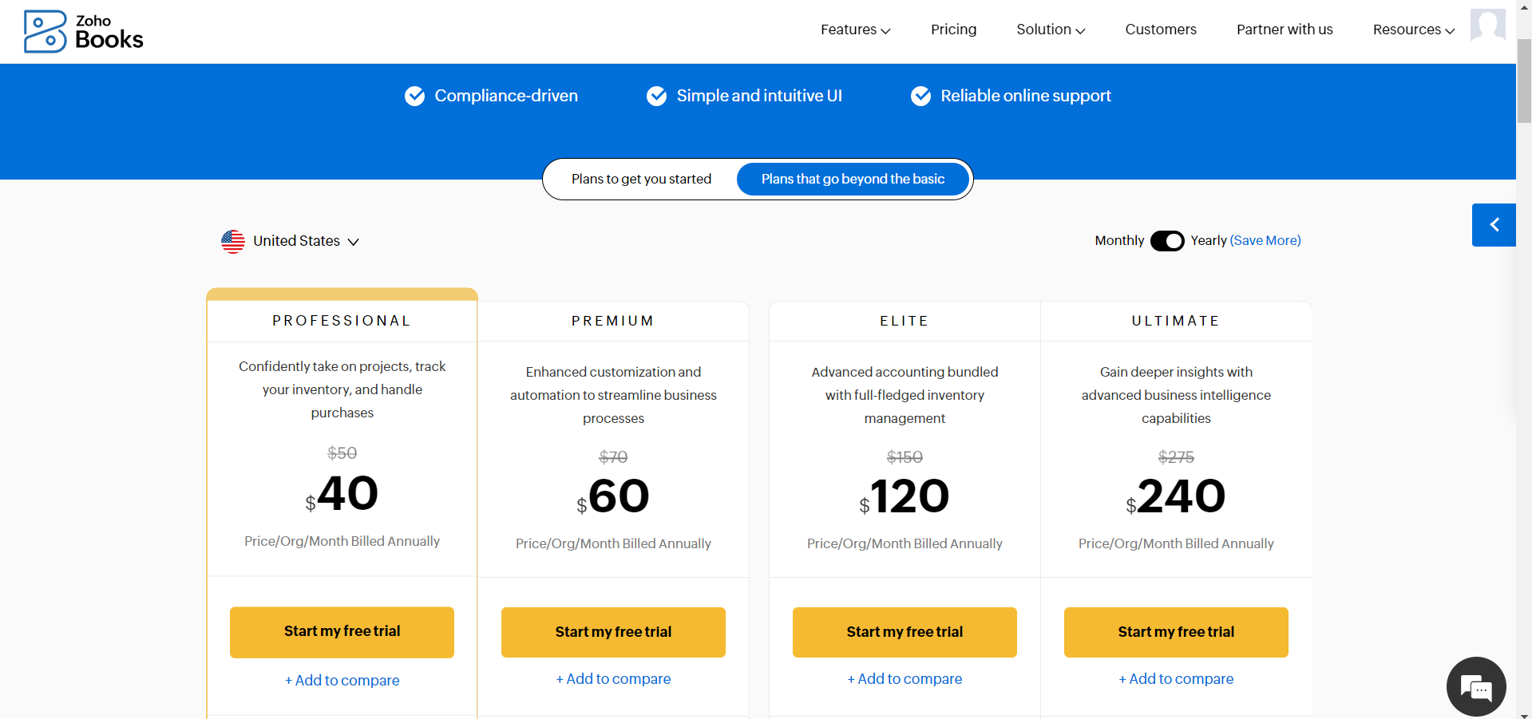1532x719 pixels.
Task: Start free trial for Ultimate plan
Action: pyautogui.click(x=1176, y=632)
